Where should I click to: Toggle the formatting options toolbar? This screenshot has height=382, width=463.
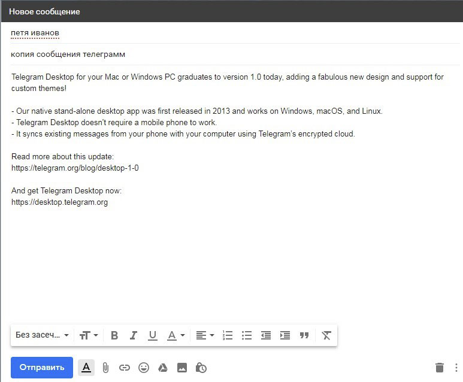(x=86, y=368)
